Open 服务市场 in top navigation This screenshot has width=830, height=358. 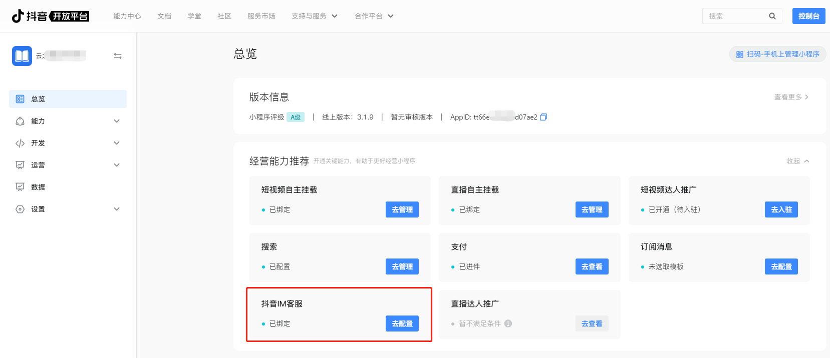pos(261,16)
